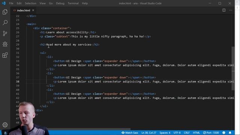The width and height of the screenshot is (240, 135).
Task: Click the VS Code logo in the title bar
Action: pos(3,3)
